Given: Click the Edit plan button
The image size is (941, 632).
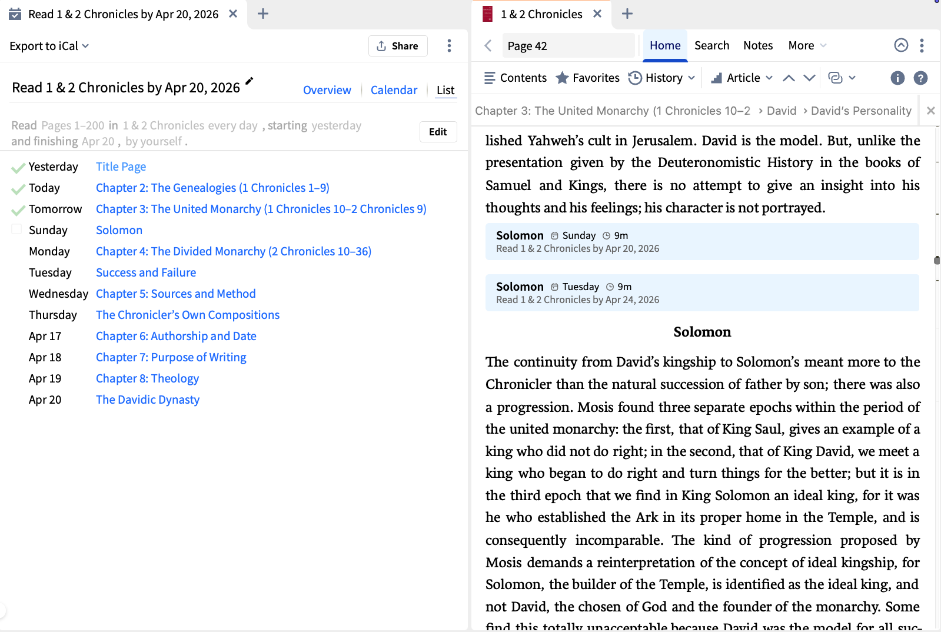Looking at the screenshot, I should [x=438, y=132].
